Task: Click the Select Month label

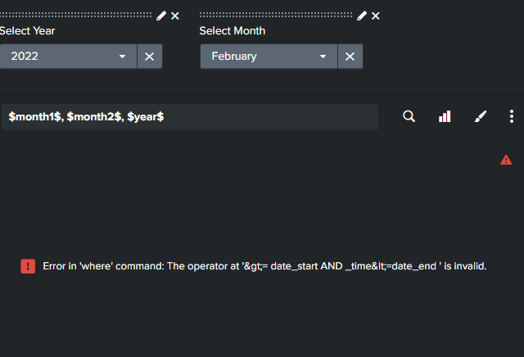Action: coord(233,31)
